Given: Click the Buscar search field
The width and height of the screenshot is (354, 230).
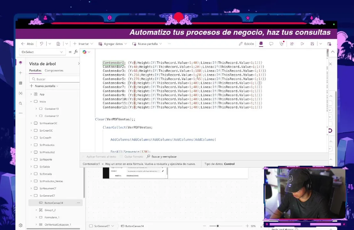Looking at the screenshot, I should pyautogui.click(x=54, y=79).
